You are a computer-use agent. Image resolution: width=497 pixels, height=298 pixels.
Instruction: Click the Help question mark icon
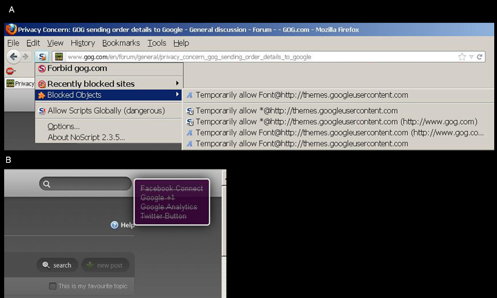tap(114, 225)
